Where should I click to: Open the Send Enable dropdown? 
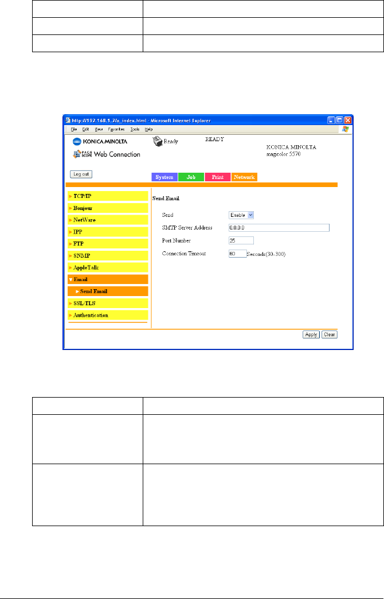click(x=241, y=215)
